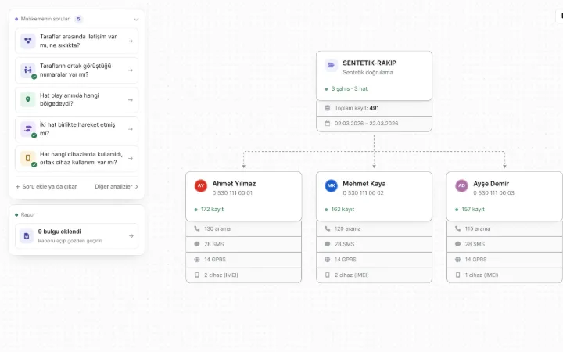
Task: Click phone number 0 530 111 00 03
Action: click(493, 193)
